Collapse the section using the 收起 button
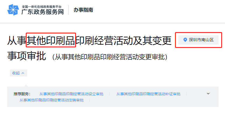Screen dimensions: 225x115 click(18, 73)
